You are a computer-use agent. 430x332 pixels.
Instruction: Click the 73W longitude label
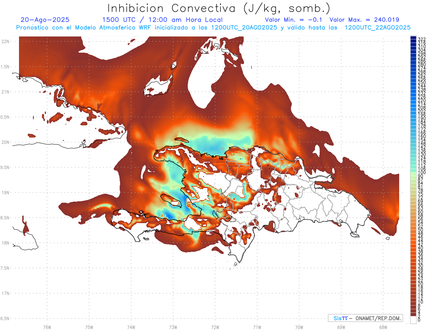tap(173, 327)
